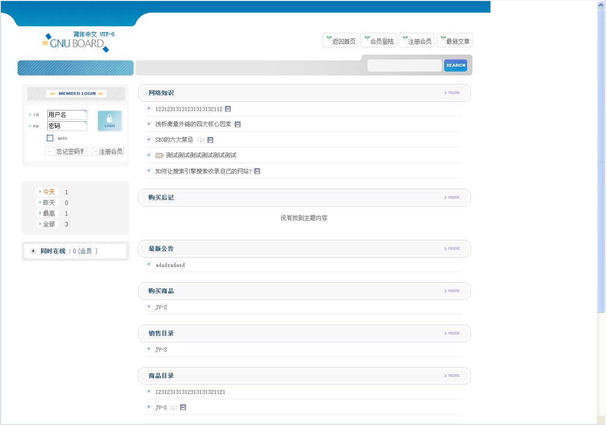Click icon beside '浅析衡量外链的四大核心因素' post

pyautogui.click(x=238, y=124)
